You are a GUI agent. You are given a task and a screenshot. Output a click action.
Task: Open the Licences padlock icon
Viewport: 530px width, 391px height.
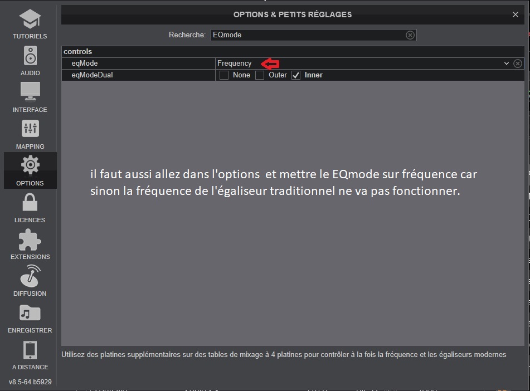[x=30, y=202]
